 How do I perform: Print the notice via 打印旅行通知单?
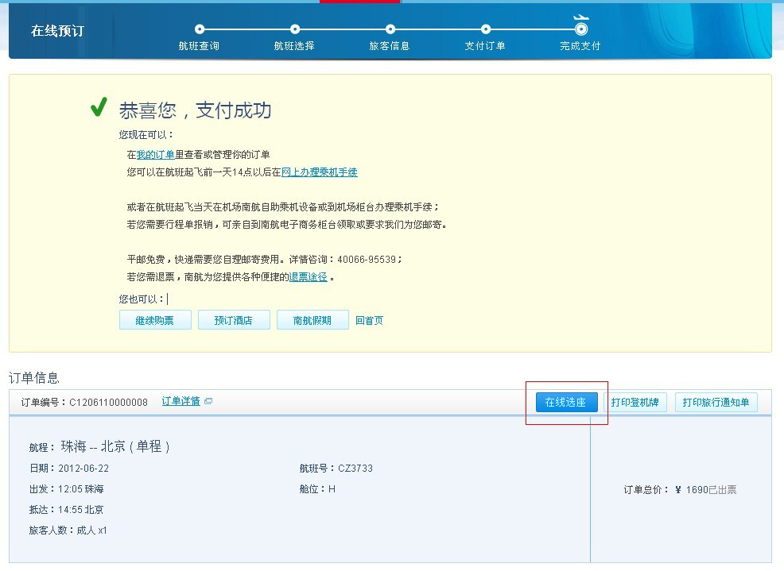[x=716, y=403]
